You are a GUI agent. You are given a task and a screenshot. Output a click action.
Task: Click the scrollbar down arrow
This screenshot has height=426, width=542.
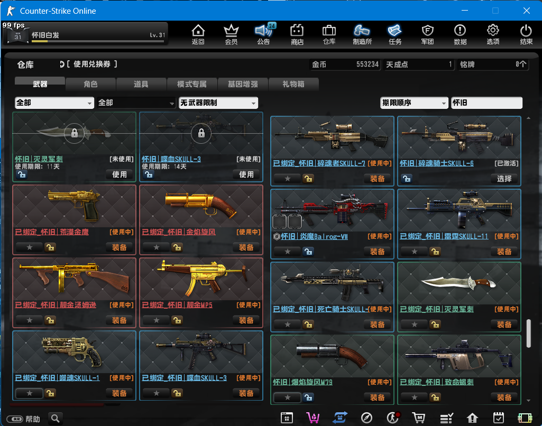point(528,401)
